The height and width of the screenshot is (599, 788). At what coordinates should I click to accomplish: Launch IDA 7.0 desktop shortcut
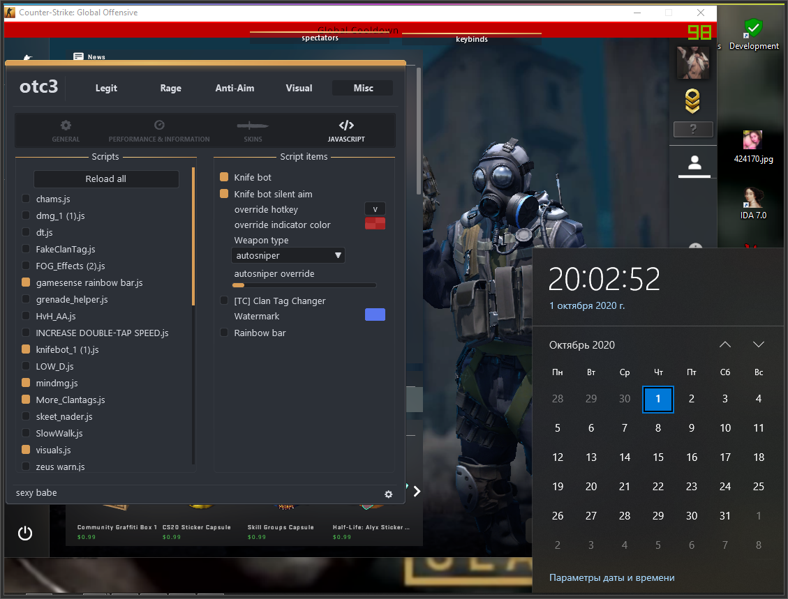(753, 204)
